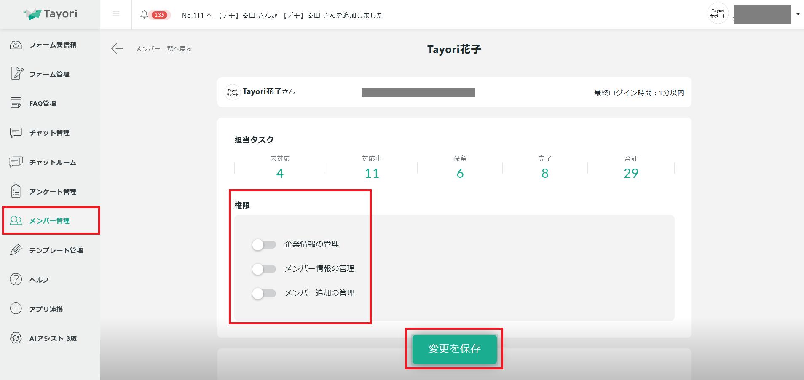Screen dimensions: 804x380
Task: Select メンバー管理 in sidebar
Action: pos(49,221)
